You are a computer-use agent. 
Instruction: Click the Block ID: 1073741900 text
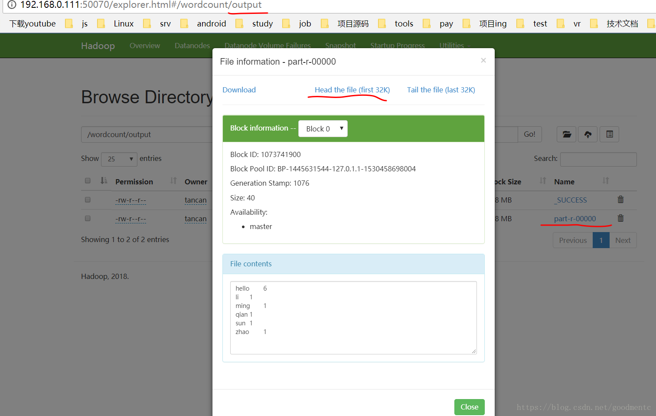[x=265, y=154]
